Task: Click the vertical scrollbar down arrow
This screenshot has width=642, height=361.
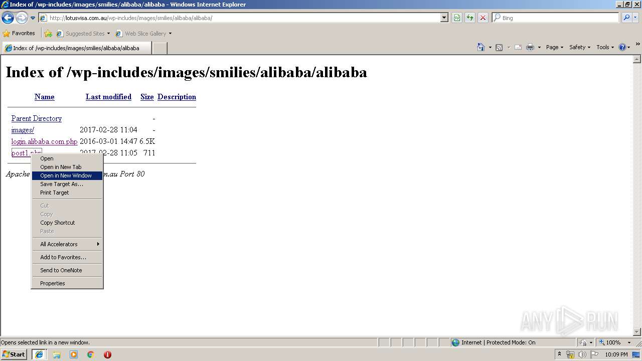Action: point(637,331)
